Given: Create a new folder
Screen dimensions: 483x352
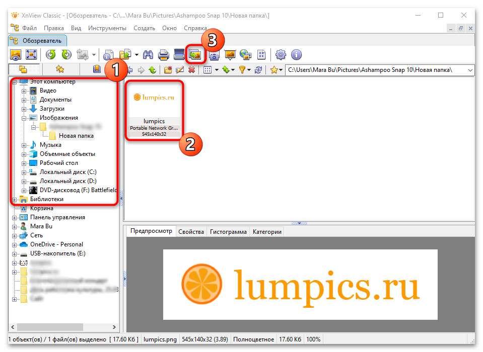Looking at the screenshot, I should coord(168,70).
